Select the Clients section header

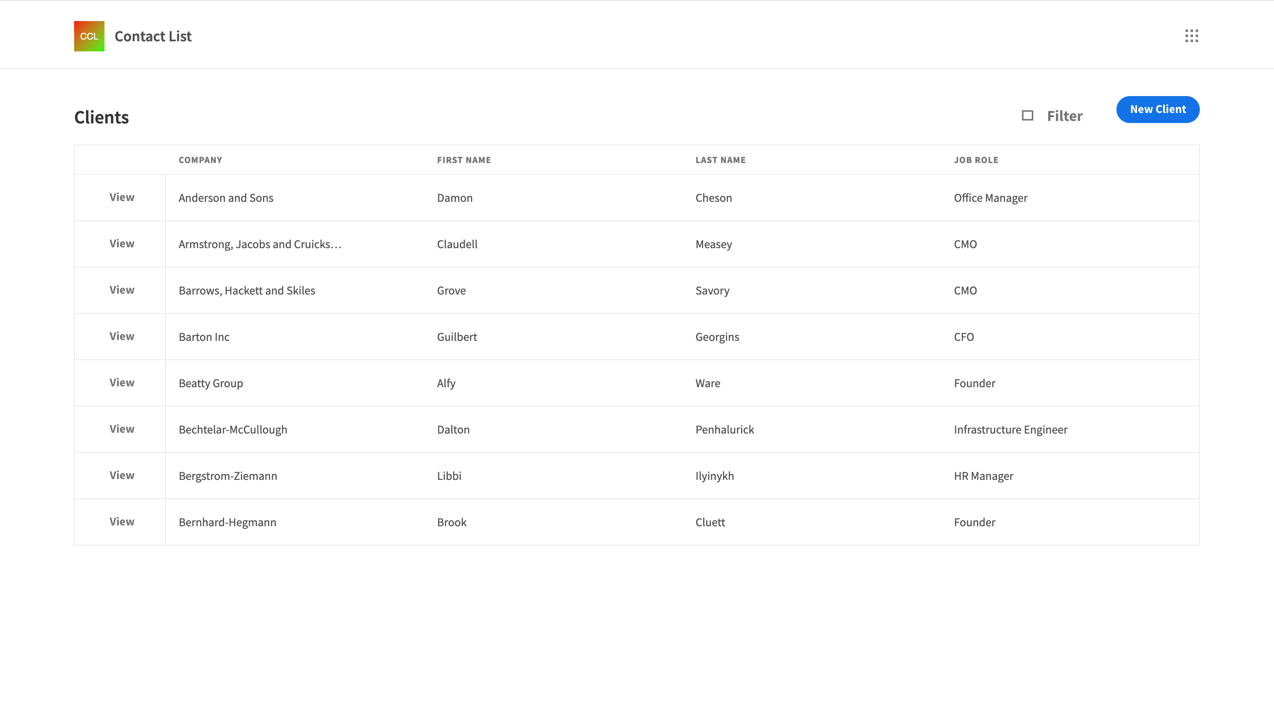pos(102,115)
